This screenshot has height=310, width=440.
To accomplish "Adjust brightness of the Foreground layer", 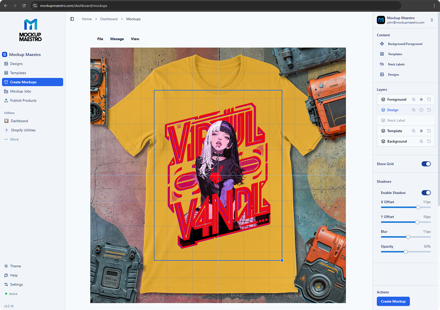I will tap(421, 99).
